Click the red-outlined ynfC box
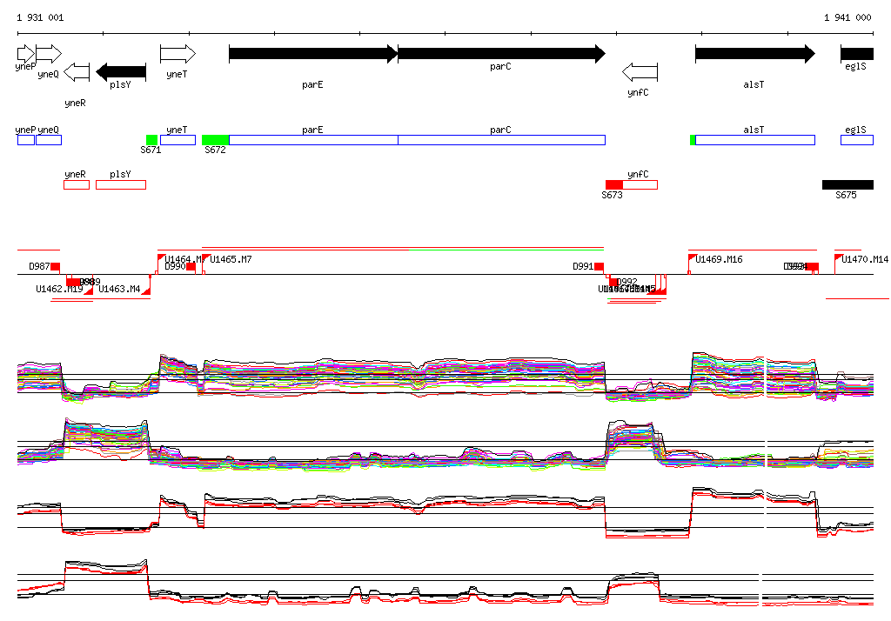891x621 pixels. [x=640, y=184]
